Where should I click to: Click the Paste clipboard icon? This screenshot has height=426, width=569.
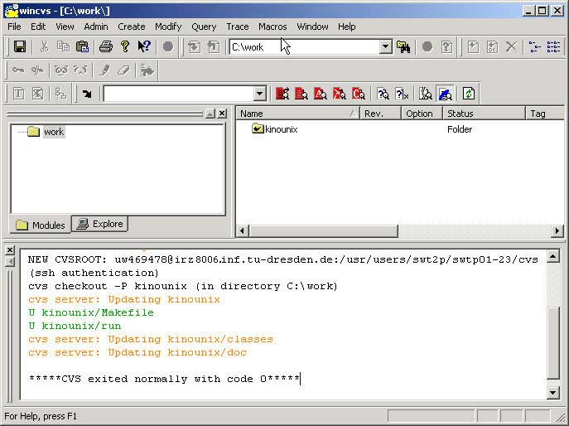pos(83,47)
